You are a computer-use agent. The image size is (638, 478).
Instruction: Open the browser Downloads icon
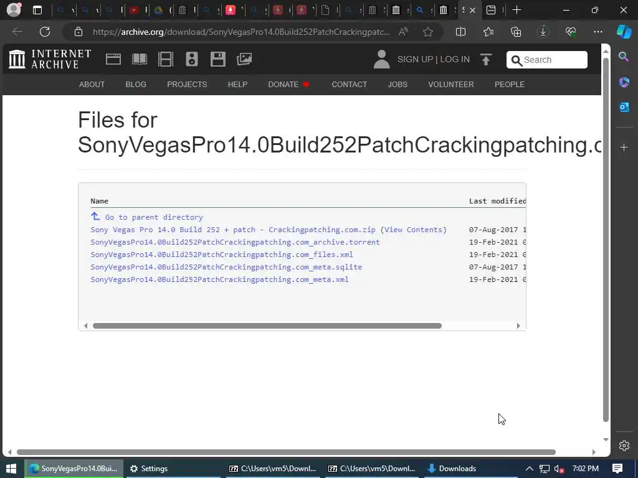pyautogui.click(x=543, y=32)
